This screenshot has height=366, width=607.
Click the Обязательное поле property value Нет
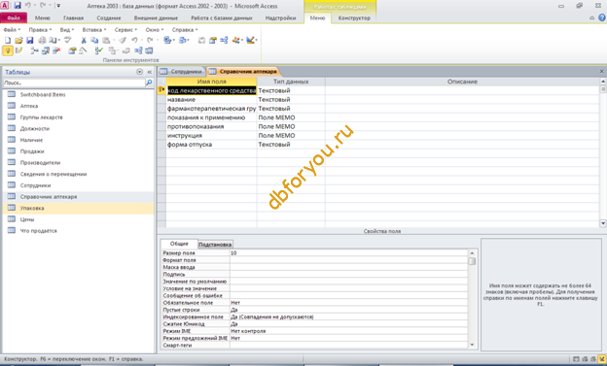point(348,303)
